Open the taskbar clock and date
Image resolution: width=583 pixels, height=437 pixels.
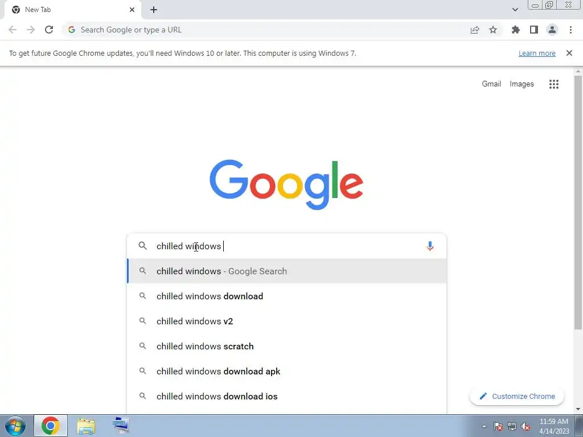coord(554,426)
